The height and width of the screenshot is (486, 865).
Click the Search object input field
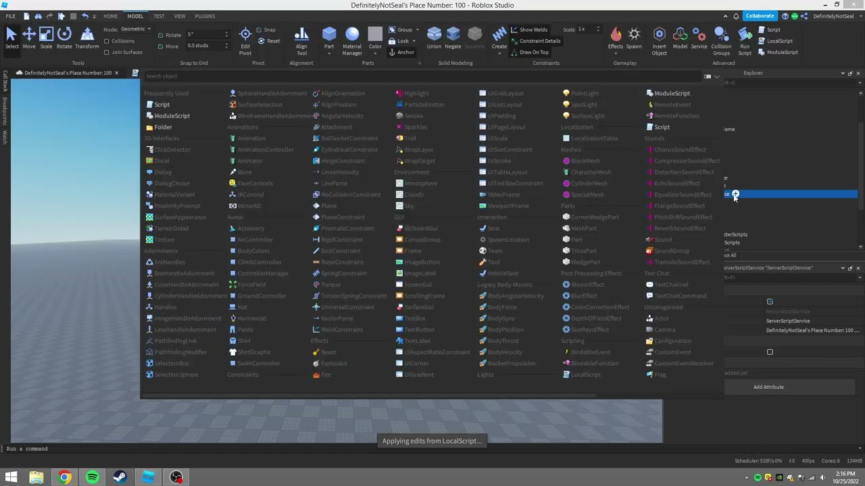422,76
